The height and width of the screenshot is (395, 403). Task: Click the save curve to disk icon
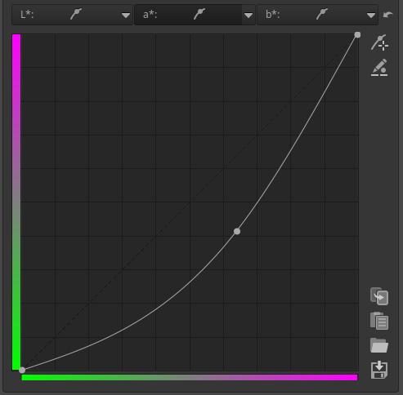tap(379, 370)
